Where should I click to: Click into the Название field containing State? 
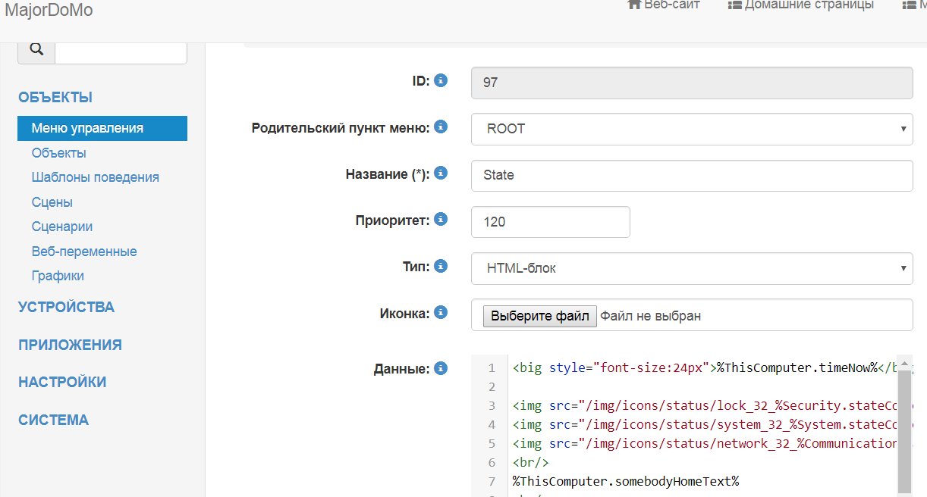(691, 175)
